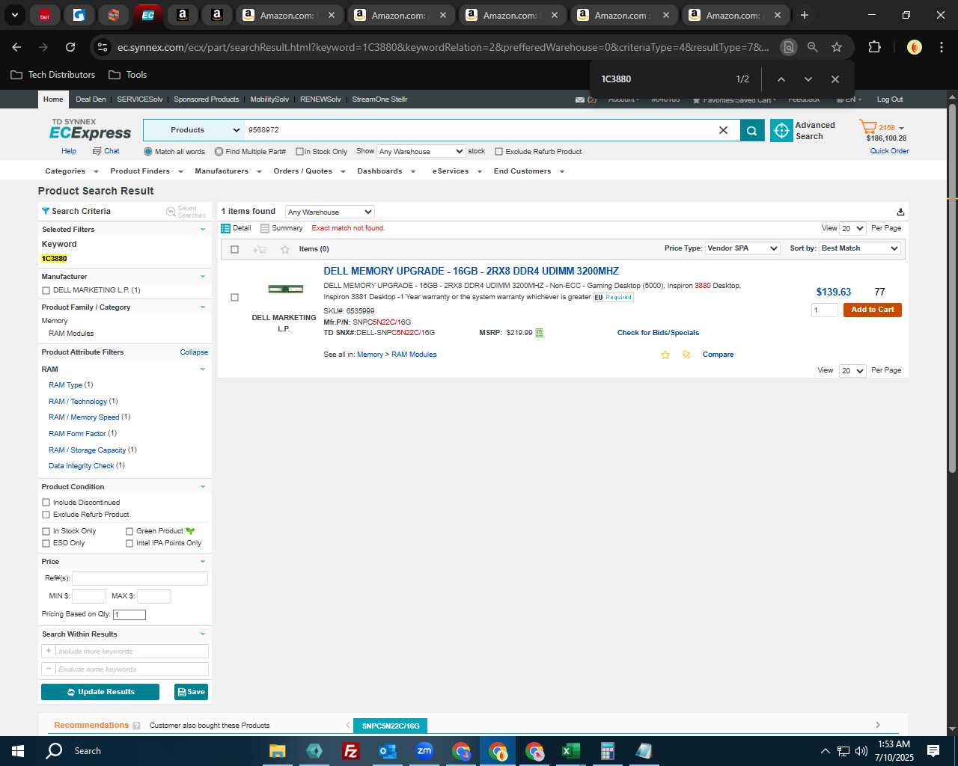Add Dell memory to favorites star

click(x=665, y=355)
